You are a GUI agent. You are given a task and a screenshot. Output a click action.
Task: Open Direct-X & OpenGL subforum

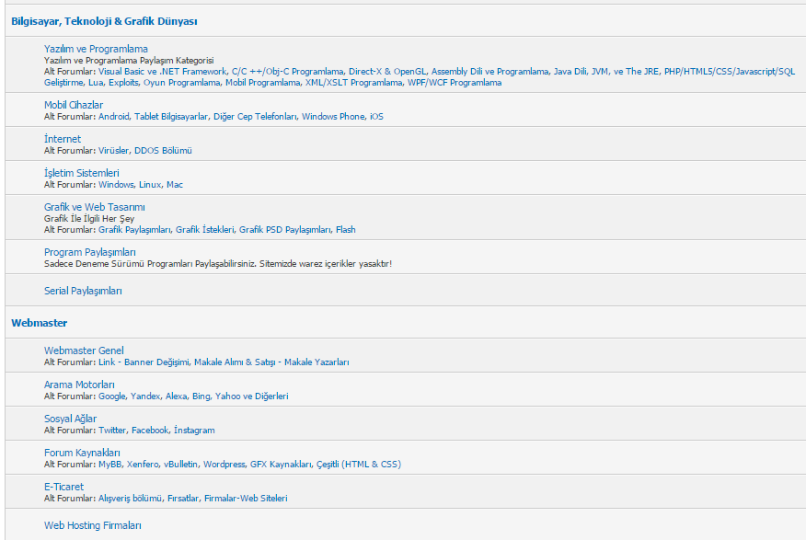point(387,72)
